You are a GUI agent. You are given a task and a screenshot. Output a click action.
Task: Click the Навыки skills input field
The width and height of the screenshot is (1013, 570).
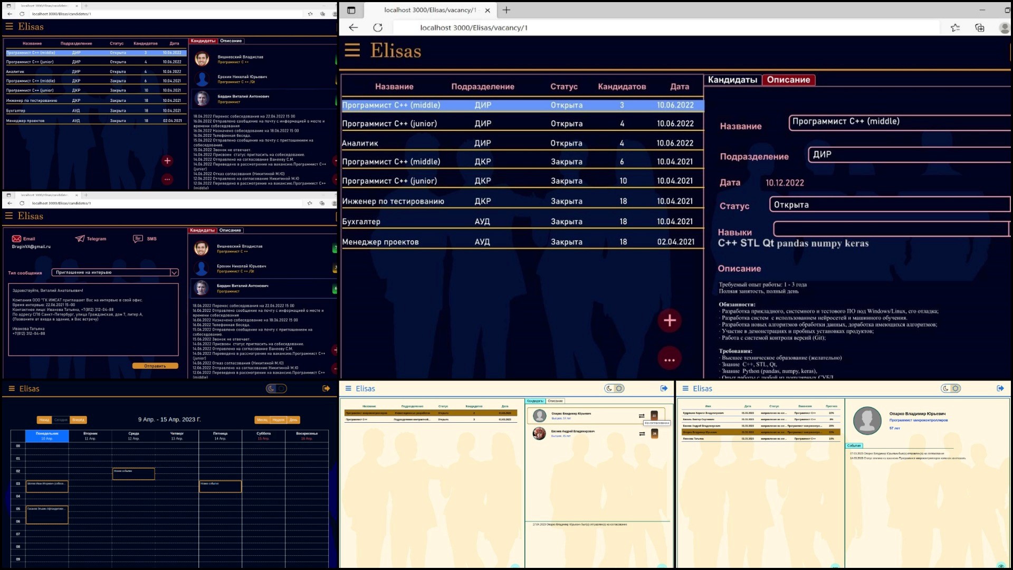tap(891, 229)
